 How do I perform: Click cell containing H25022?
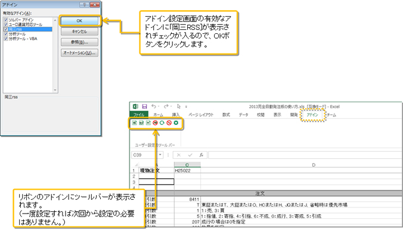coord(187,171)
